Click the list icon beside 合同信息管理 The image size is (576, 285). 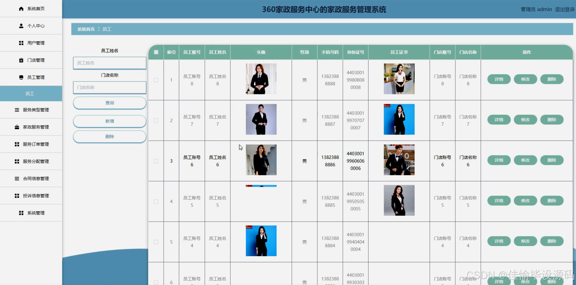click(x=17, y=179)
